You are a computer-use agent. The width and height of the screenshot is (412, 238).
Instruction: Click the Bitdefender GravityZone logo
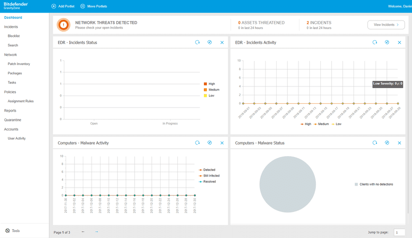pos(16,6)
